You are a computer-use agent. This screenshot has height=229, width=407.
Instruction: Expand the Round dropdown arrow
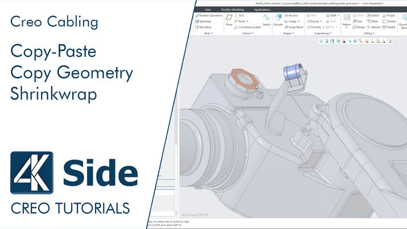(321, 22)
